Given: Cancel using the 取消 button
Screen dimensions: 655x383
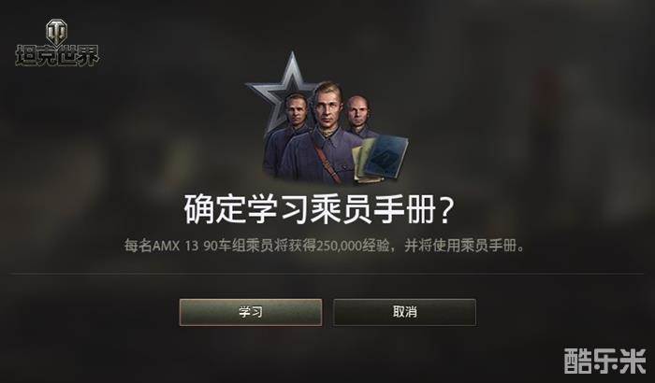Looking at the screenshot, I should click(404, 312).
